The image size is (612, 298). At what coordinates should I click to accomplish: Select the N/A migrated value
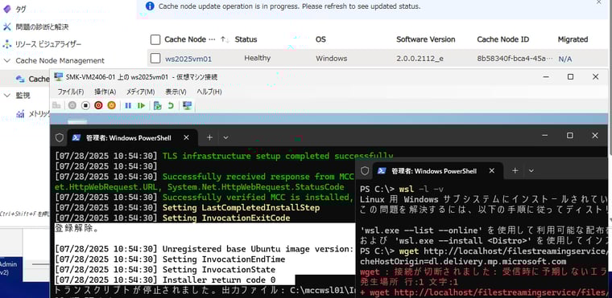pyautogui.click(x=564, y=59)
